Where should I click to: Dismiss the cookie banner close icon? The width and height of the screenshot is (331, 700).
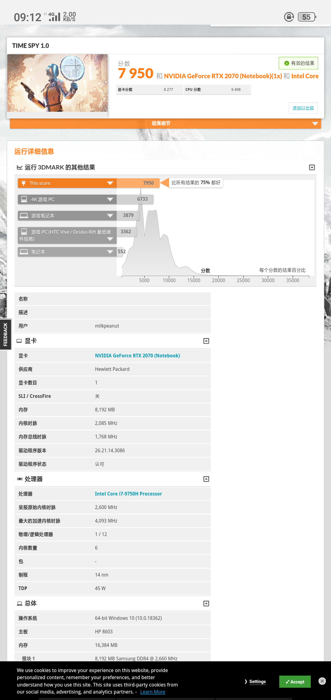(322, 681)
